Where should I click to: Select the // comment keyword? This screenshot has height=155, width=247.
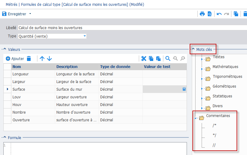click(x=214, y=145)
